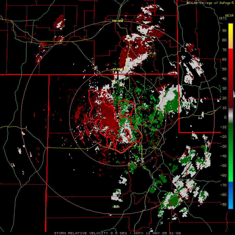
Task: Click the 80 value on the scale
Action: (224, 40)
